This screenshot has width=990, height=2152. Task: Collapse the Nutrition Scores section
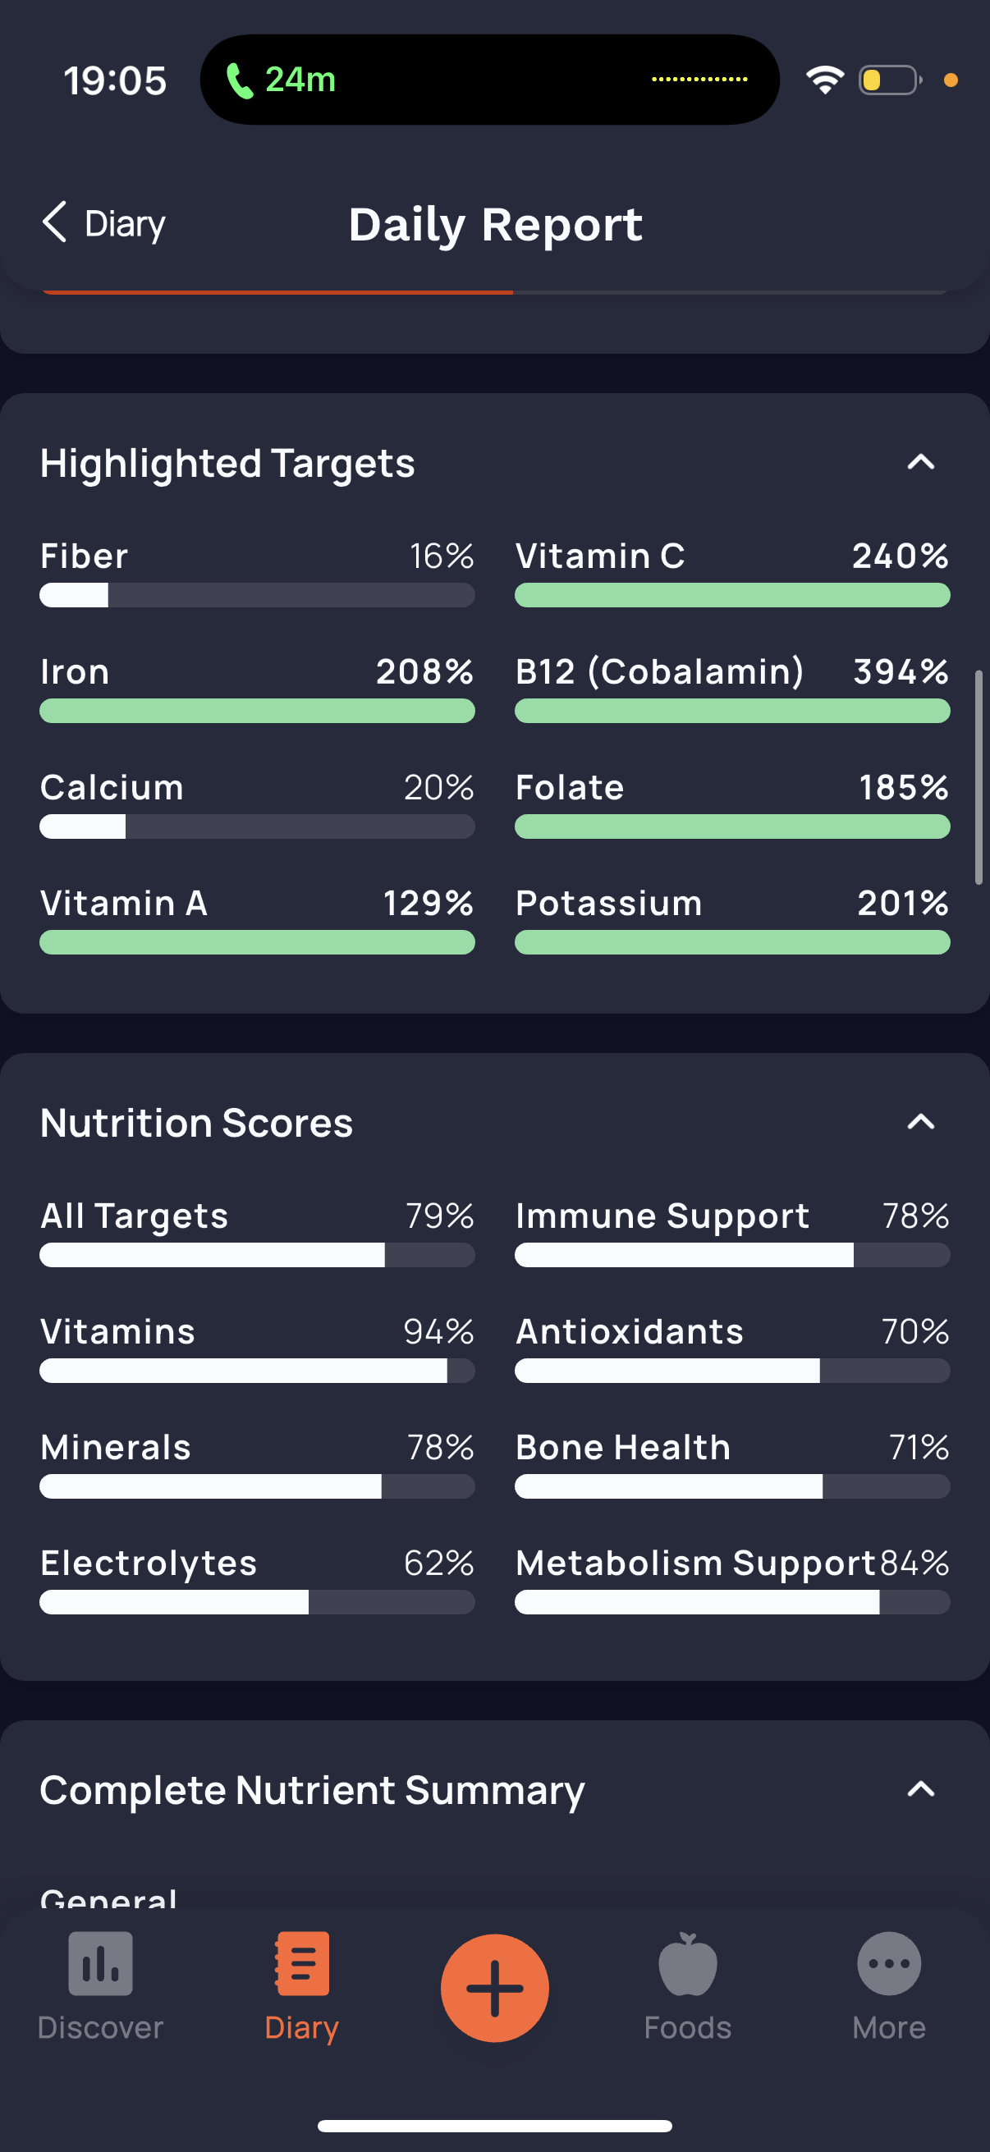pyautogui.click(x=921, y=1121)
